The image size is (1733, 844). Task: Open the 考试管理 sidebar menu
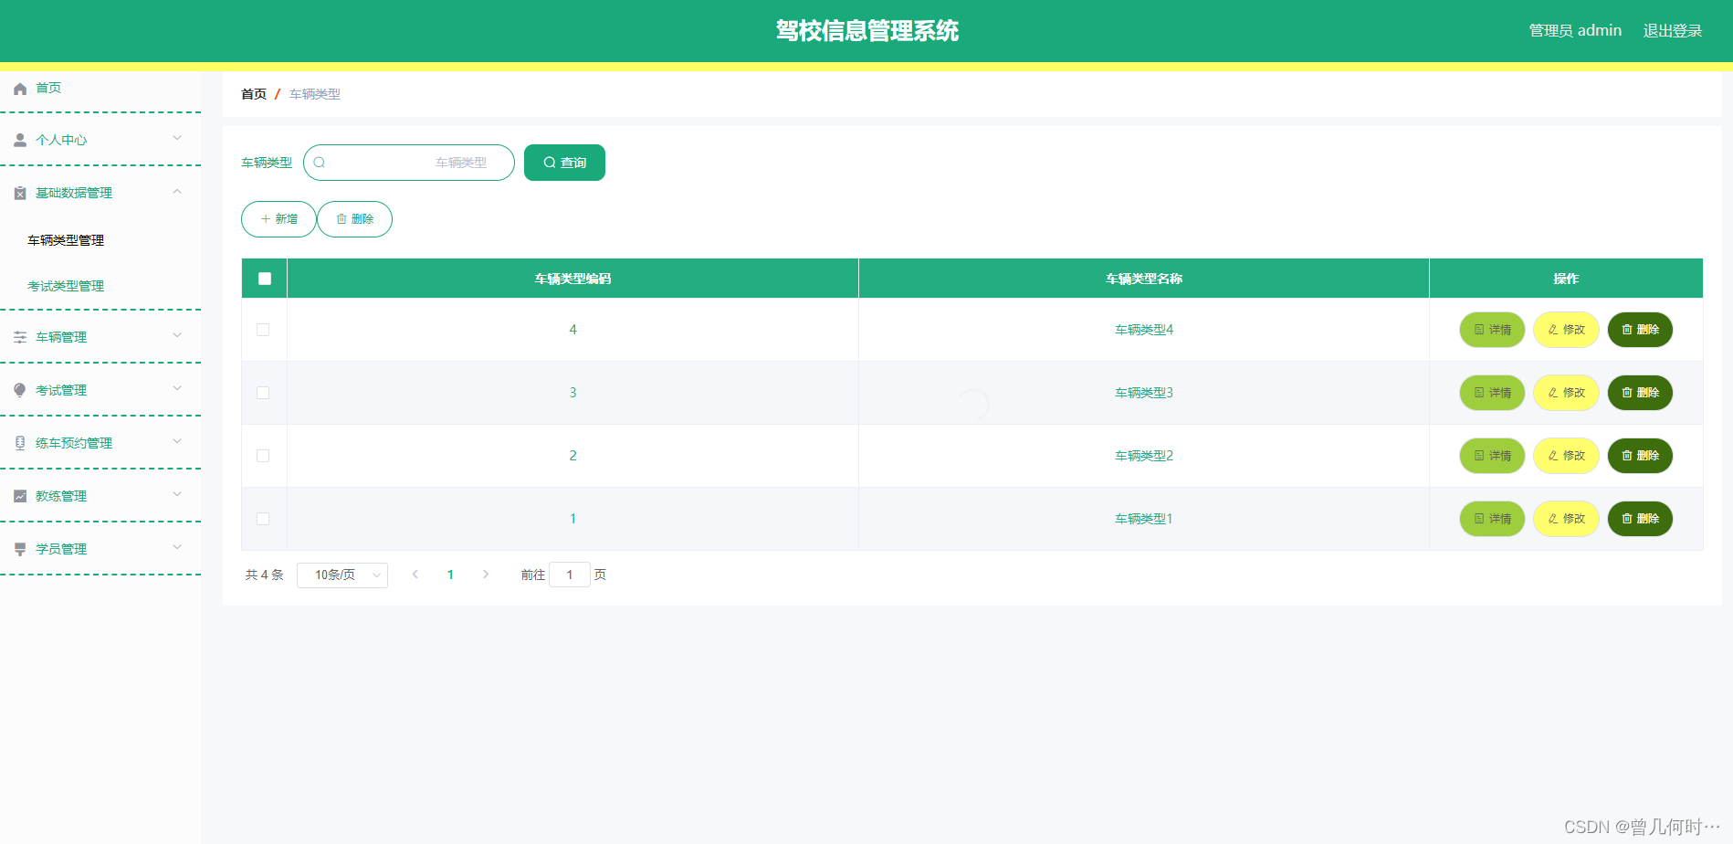coord(100,390)
